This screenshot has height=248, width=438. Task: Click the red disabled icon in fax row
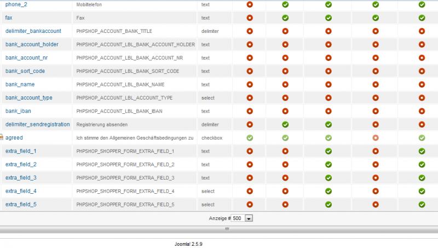click(250, 18)
